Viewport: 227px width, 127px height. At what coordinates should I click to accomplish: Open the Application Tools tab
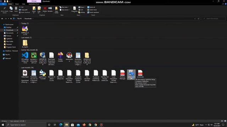point(34,4)
